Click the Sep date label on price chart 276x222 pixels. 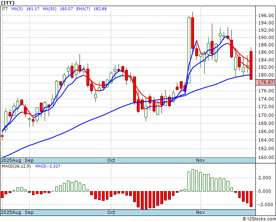pos(29,160)
